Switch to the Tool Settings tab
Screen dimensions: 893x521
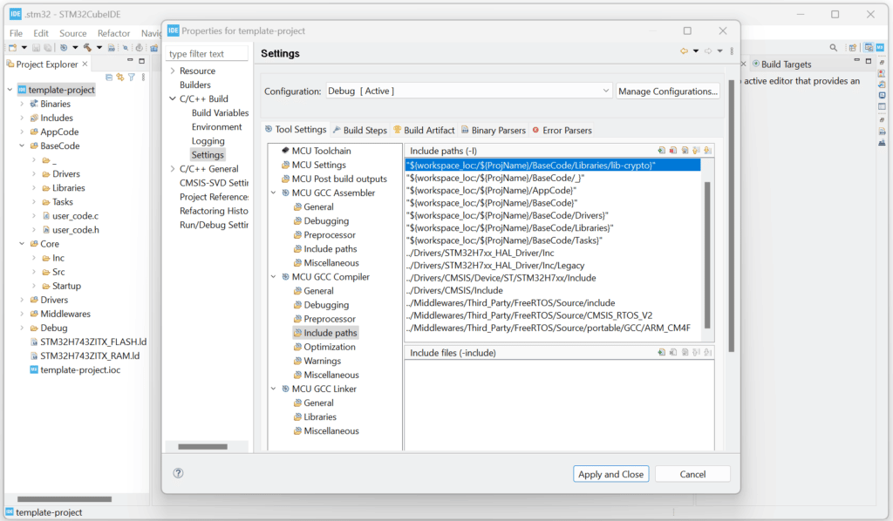click(296, 130)
